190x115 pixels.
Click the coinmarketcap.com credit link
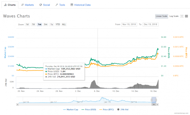181,113
